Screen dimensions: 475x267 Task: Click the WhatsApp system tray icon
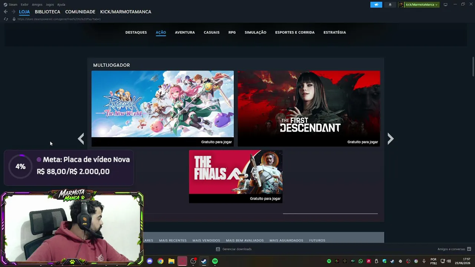pos(360,261)
